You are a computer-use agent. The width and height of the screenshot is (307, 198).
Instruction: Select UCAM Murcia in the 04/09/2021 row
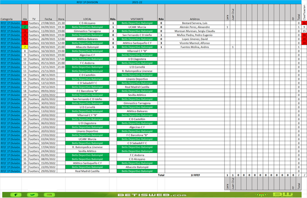[x=137, y=27]
